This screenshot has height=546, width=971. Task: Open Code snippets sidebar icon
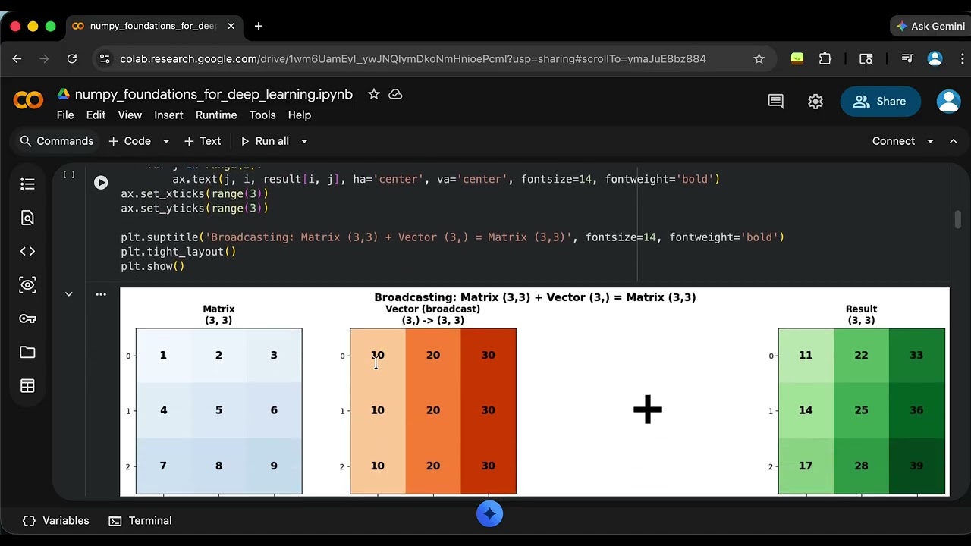[x=27, y=251]
